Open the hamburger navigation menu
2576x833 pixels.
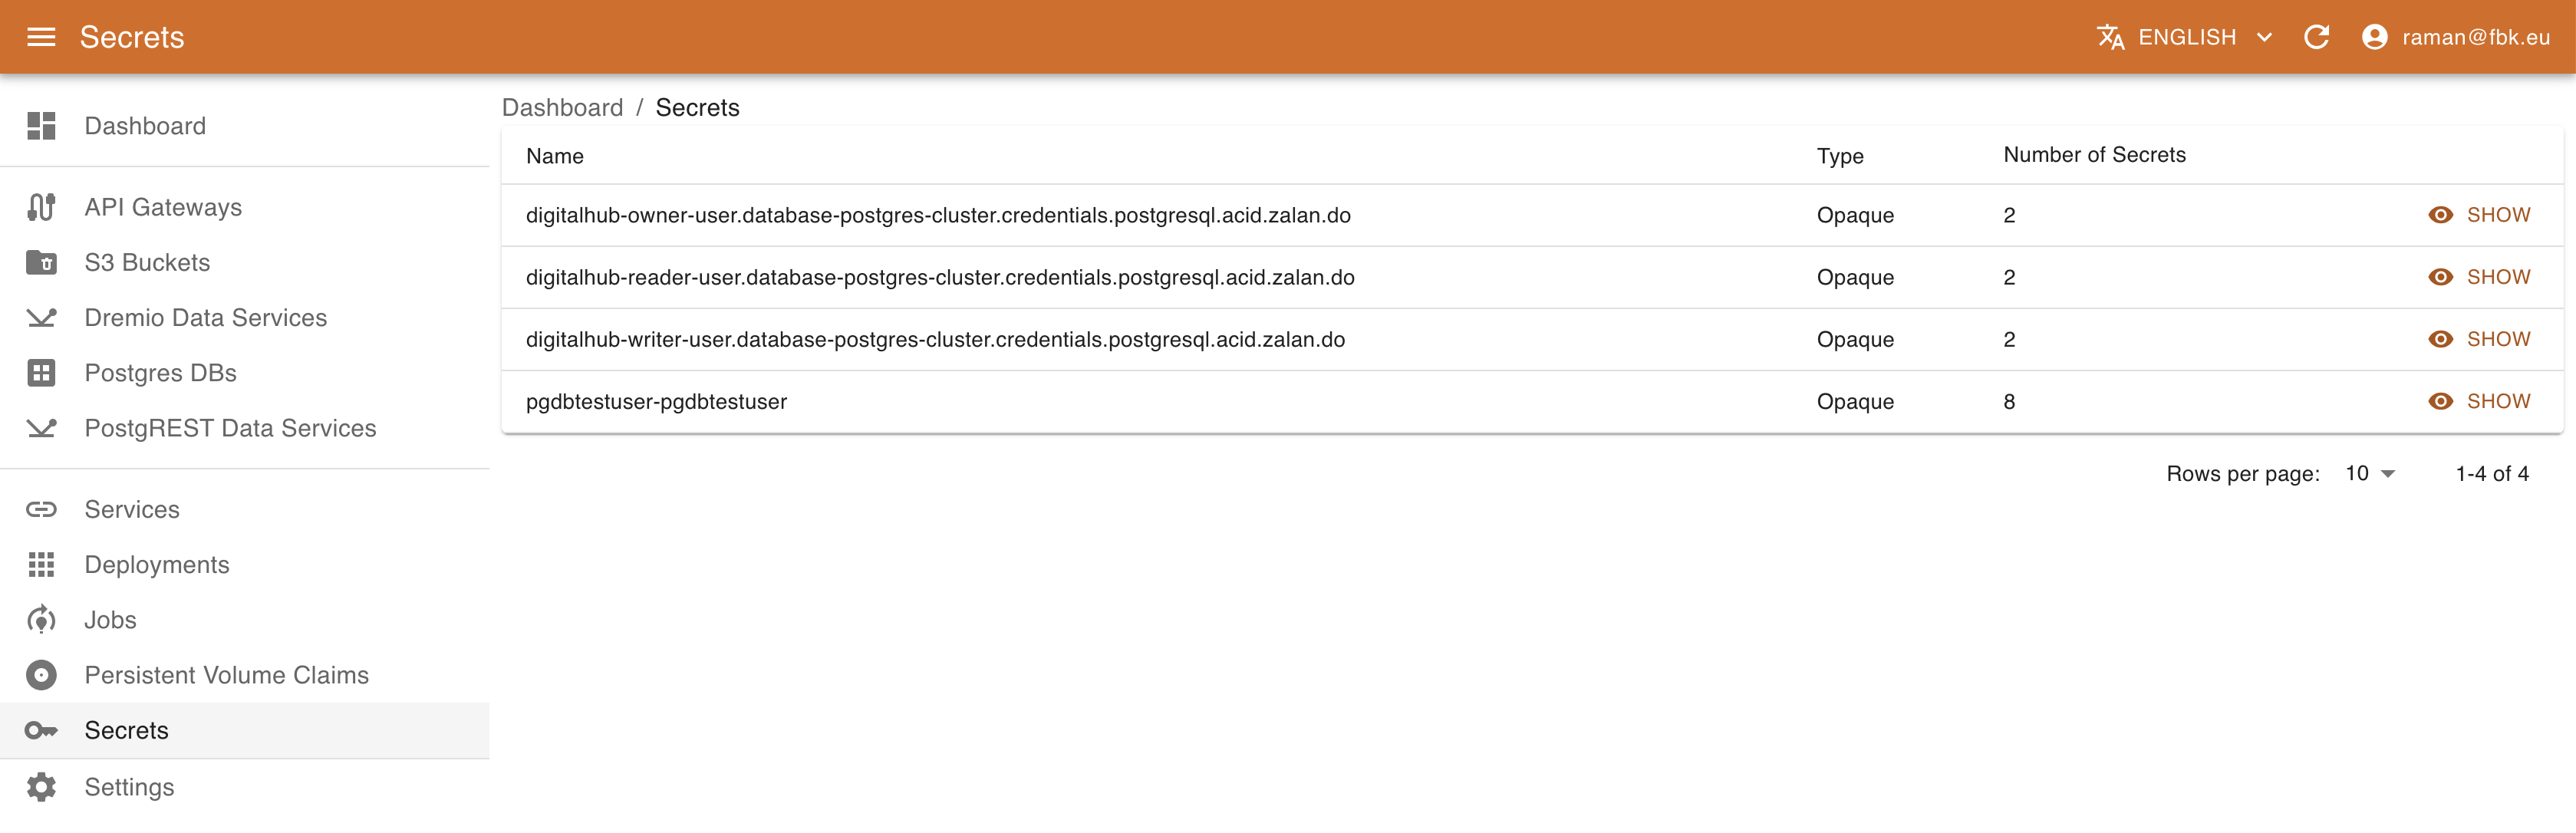[x=41, y=37]
